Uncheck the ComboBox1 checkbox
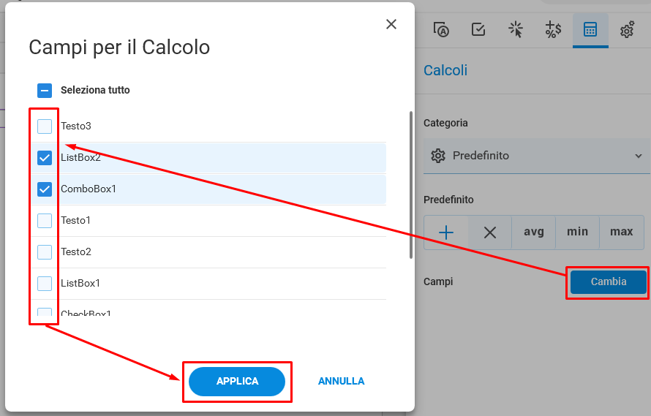This screenshot has width=651, height=416. pos(45,189)
